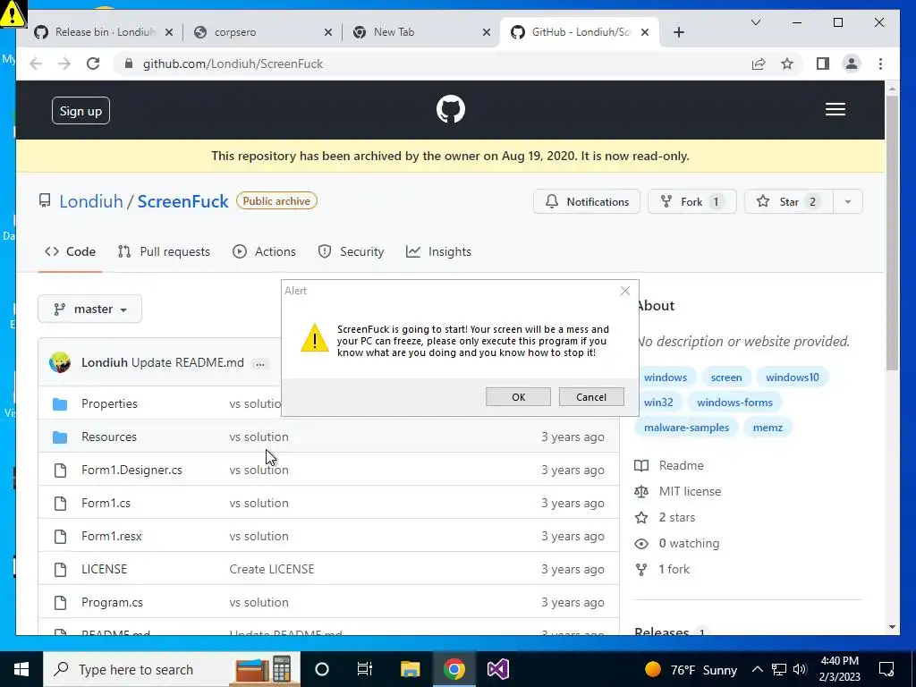Open the Londiuh owner link
Viewport: 916px width, 687px height.
(x=91, y=201)
